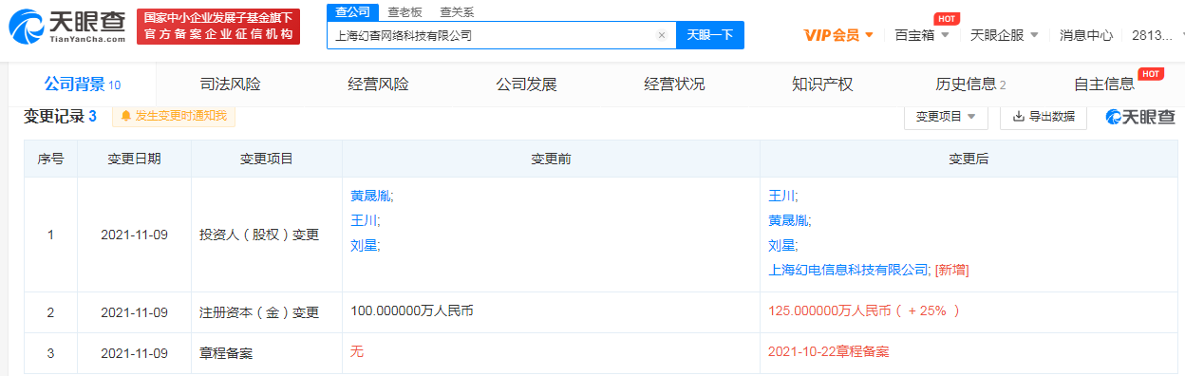The height and width of the screenshot is (376, 1185).
Task: Select the 查关系 search tab
Action: point(457,12)
